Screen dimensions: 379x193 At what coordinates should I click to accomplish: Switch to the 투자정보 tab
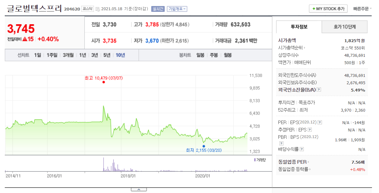point(299,27)
